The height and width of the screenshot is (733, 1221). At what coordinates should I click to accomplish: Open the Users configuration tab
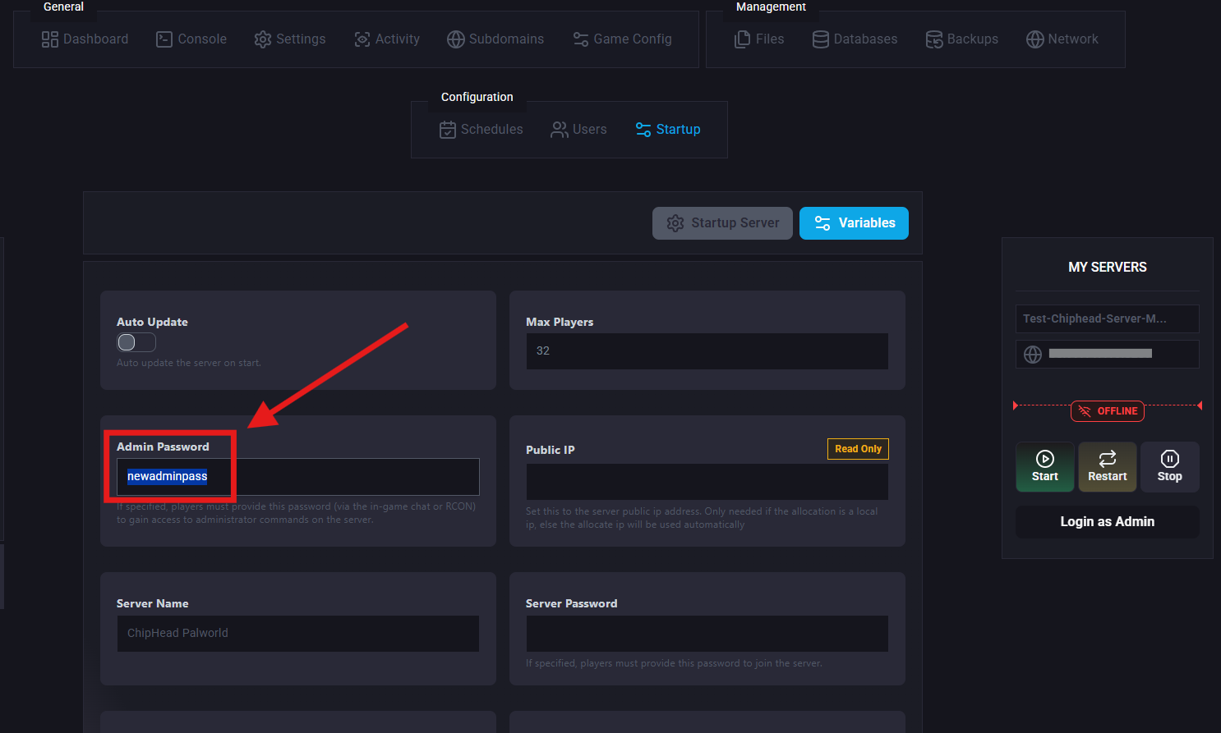tap(579, 129)
